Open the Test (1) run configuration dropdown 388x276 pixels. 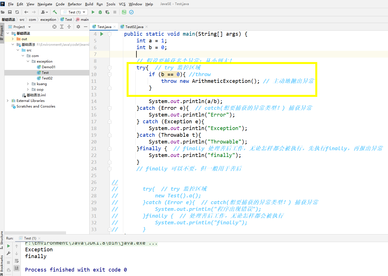tap(74, 12)
